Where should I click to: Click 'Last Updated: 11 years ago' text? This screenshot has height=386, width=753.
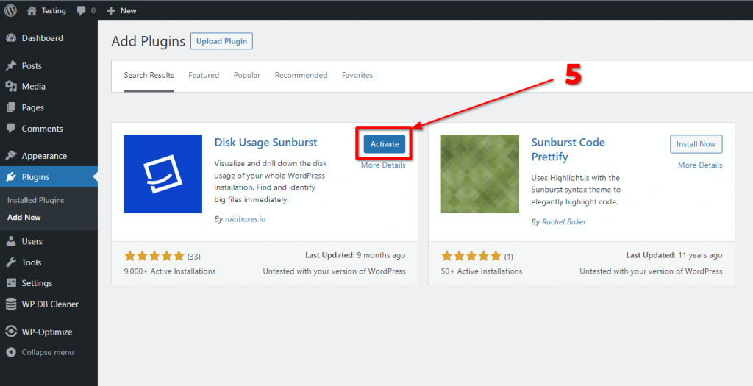[674, 255]
